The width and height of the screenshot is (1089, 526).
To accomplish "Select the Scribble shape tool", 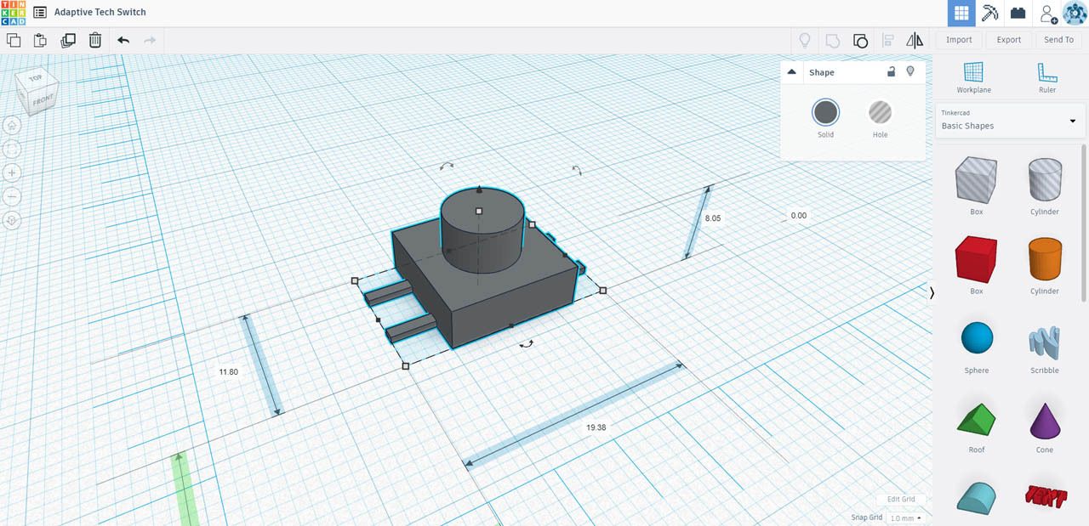I will coord(1044,339).
